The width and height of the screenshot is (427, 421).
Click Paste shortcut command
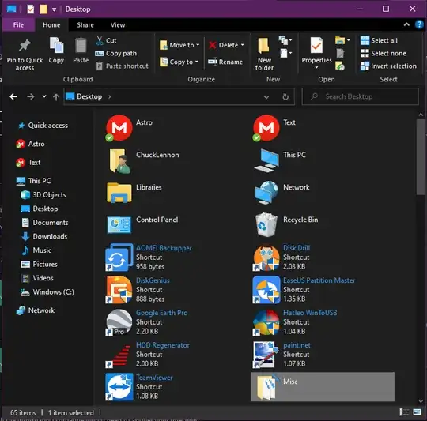point(122,66)
